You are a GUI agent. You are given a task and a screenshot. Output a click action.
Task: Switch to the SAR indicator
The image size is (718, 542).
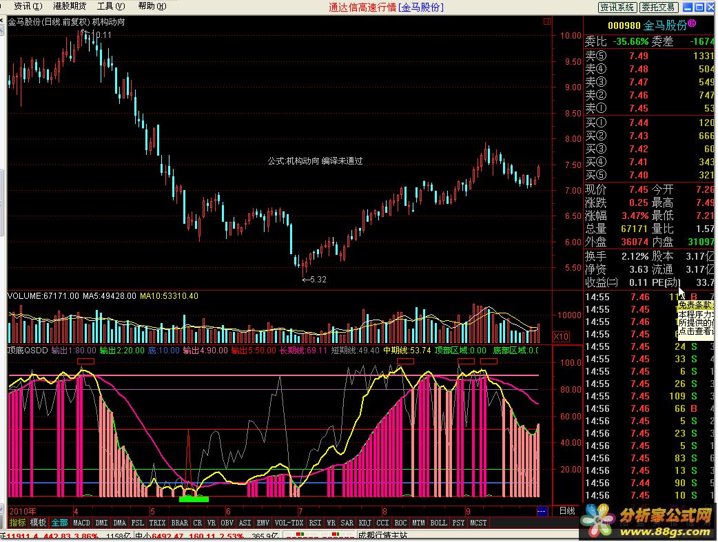(347, 522)
